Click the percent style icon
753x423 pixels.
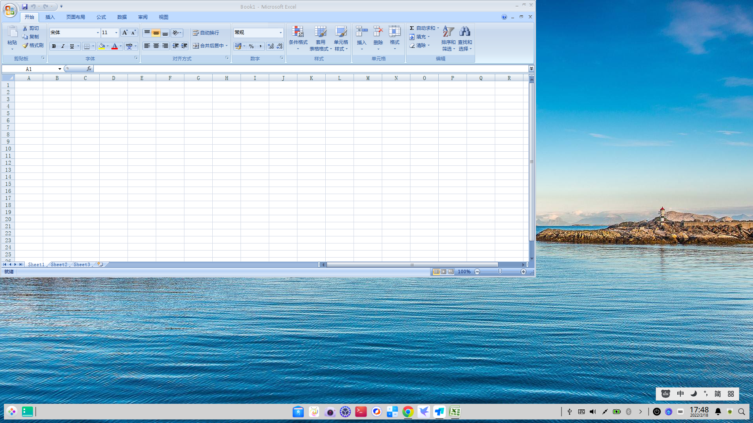251,46
